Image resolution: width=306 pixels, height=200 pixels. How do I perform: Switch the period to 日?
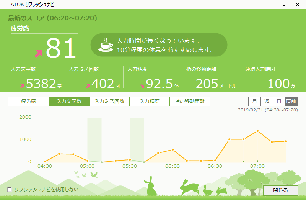tap(279, 101)
